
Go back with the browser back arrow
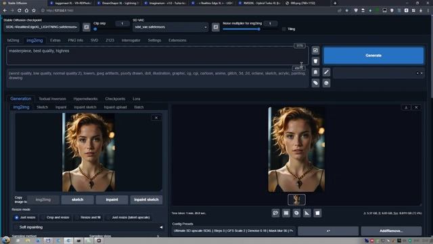tap(5, 11)
